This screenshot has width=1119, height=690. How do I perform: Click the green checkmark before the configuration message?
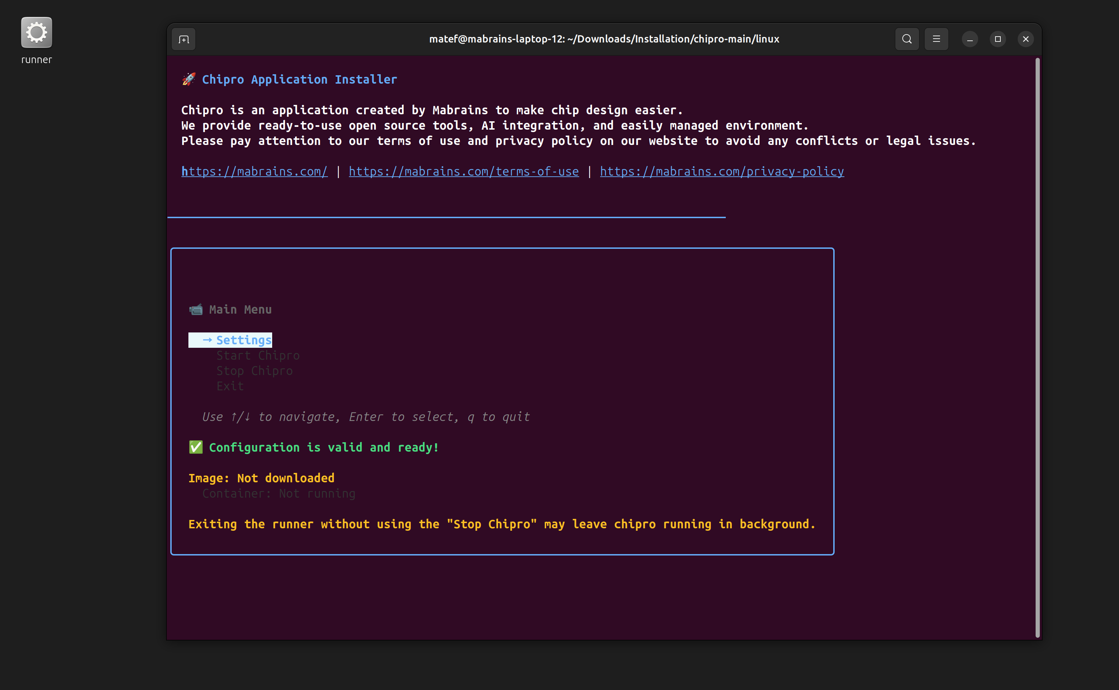click(195, 447)
